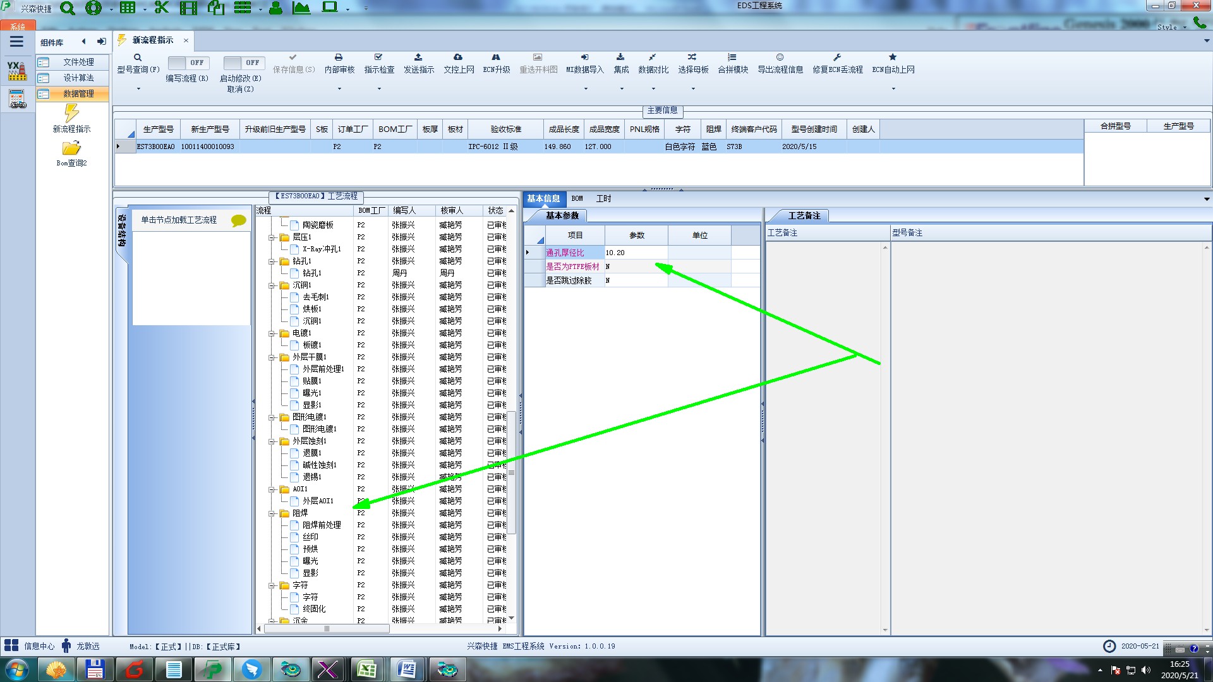Open dropdown arrow under ECN自动上网

[x=893, y=89]
